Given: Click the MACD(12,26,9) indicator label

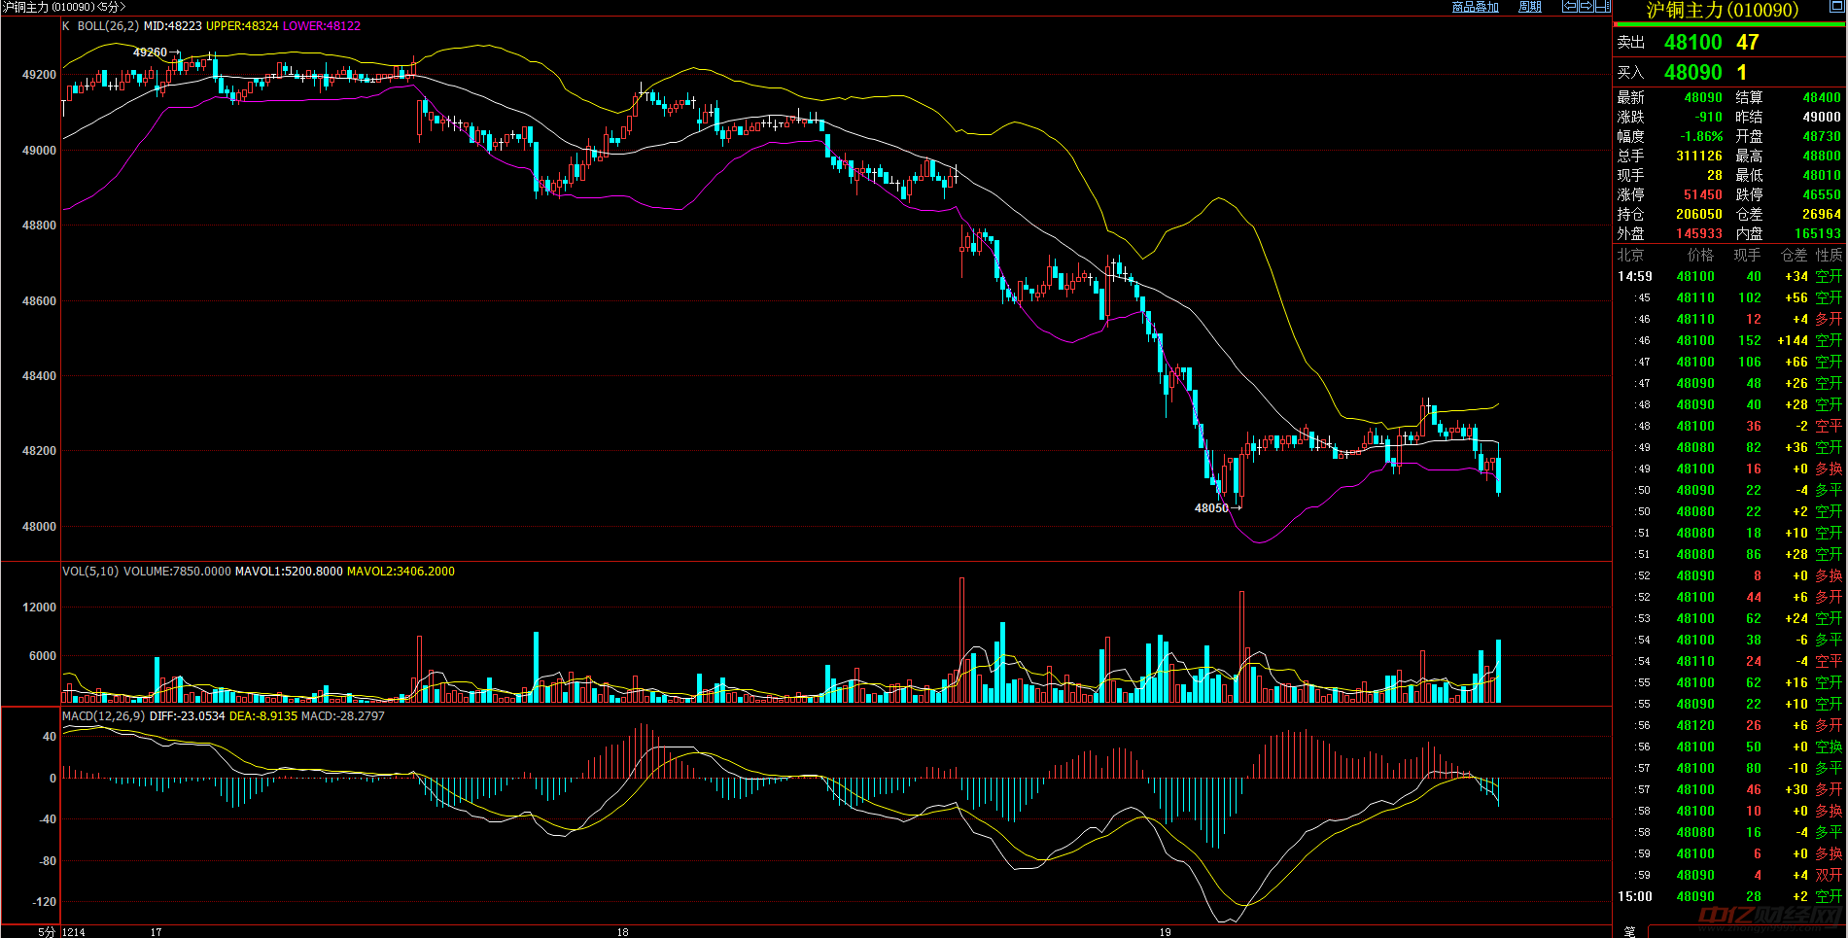Looking at the screenshot, I should click(x=103, y=716).
